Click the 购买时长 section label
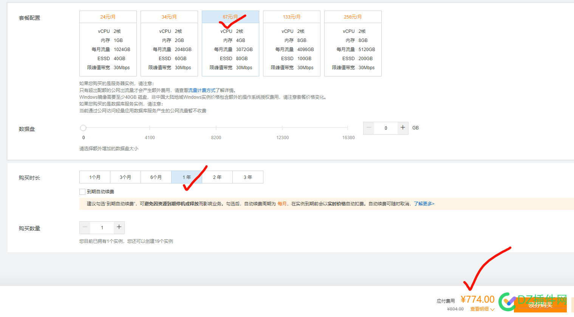This screenshot has width=574, height=317. pyautogui.click(x=29, y=178)
